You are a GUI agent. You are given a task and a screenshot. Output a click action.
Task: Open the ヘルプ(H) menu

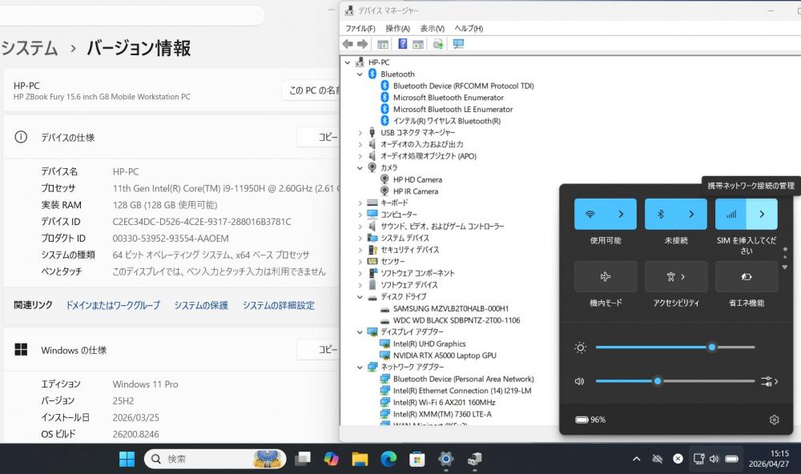click(x=469, y=29)
